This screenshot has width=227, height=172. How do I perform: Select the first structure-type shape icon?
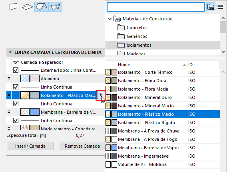pos(13,7)
